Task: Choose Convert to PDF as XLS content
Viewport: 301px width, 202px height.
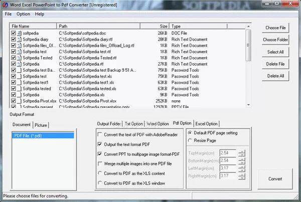Action: click(x=100, y=173)
